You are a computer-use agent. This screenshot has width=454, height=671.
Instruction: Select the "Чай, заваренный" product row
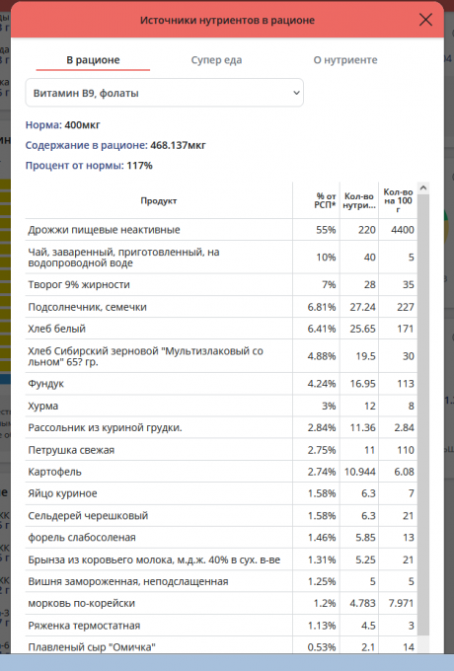(221, 258)
